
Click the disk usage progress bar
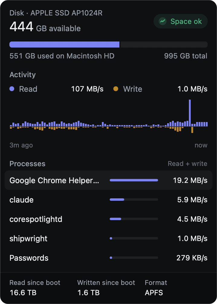108,45
